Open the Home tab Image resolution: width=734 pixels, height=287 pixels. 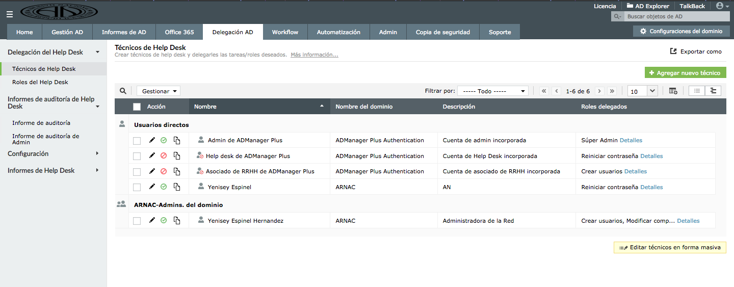tap(24, 32)
